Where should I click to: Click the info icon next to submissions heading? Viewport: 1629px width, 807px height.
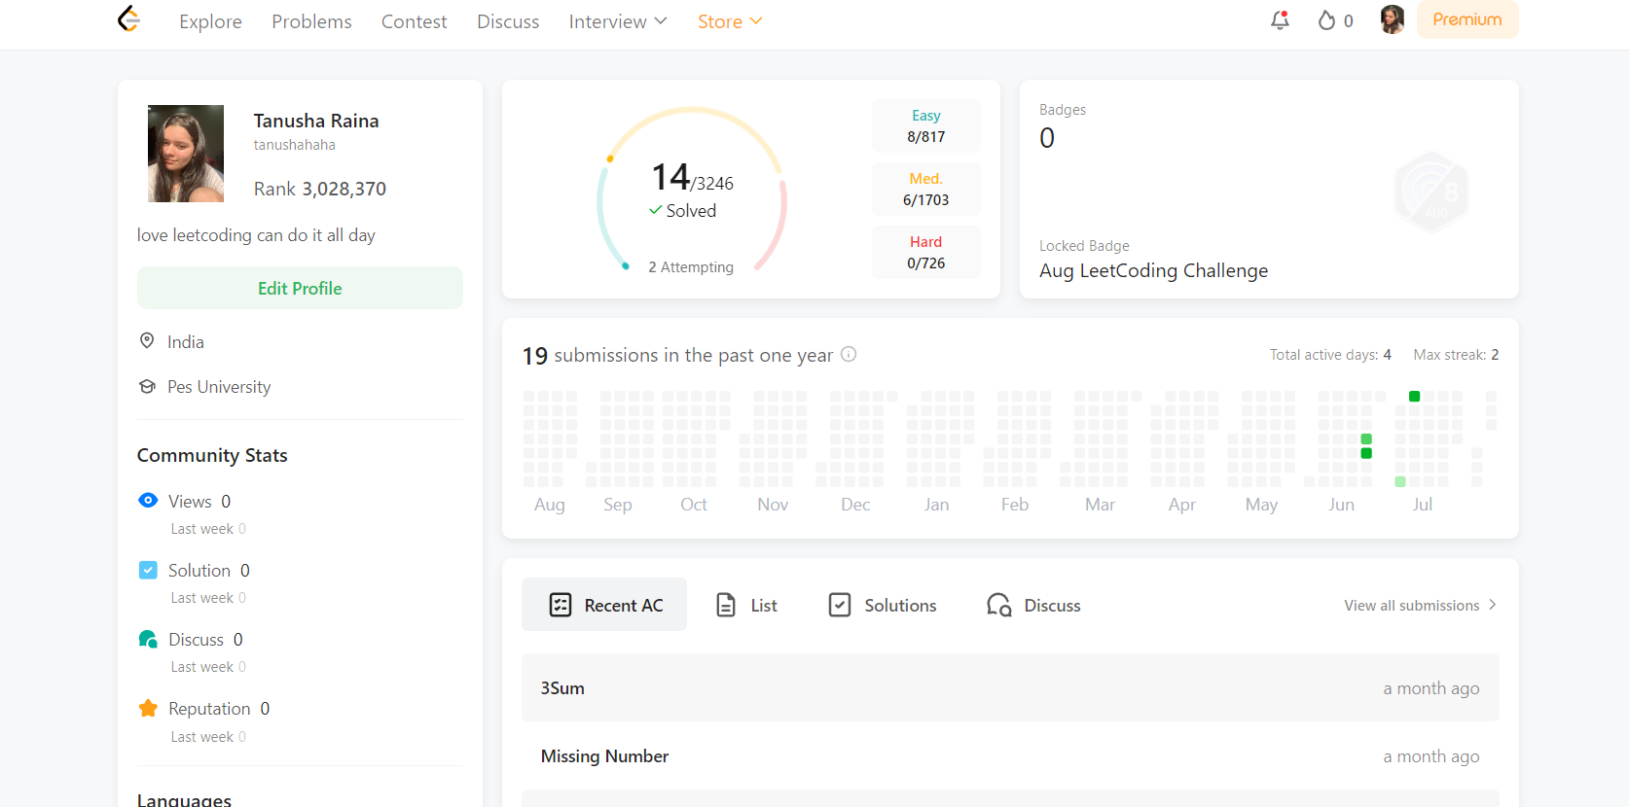(x=849, y=354)
